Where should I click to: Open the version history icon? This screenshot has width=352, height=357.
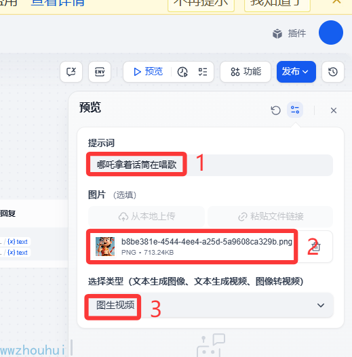point(333,72)
